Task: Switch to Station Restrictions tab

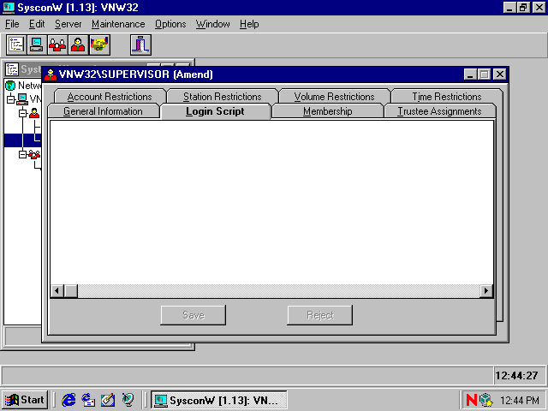Action: pos(223,97)
